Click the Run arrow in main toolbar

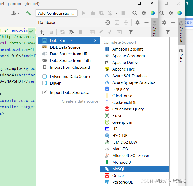click(84, 13)
